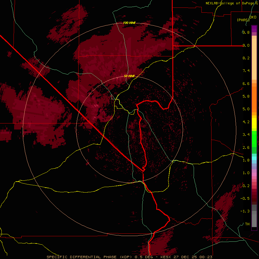
Task: Click the 50 NMI range ring label
Action: (x=129, y=76)
